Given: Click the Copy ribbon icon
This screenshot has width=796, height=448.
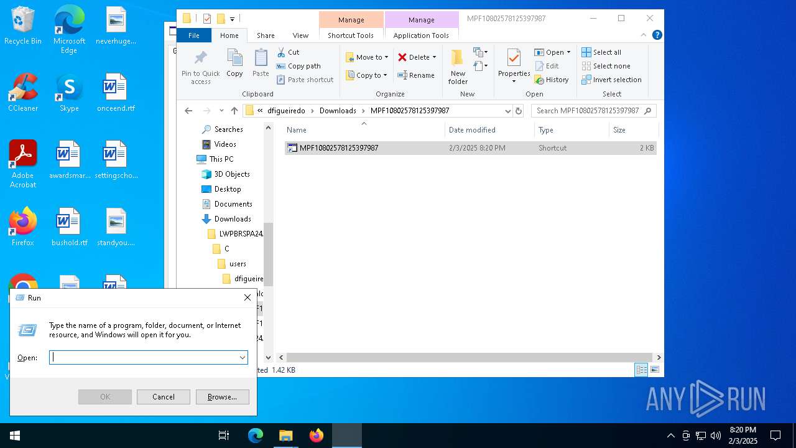Looking at the screenshot, I should [234, 63].
